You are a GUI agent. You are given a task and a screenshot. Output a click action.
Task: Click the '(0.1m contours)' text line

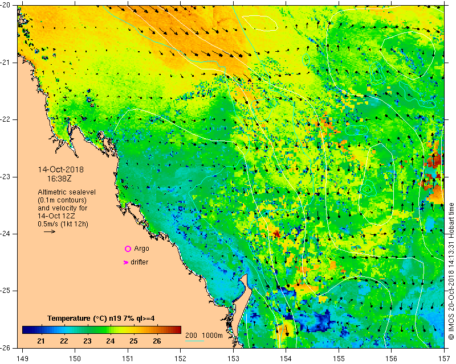point(62,200)
